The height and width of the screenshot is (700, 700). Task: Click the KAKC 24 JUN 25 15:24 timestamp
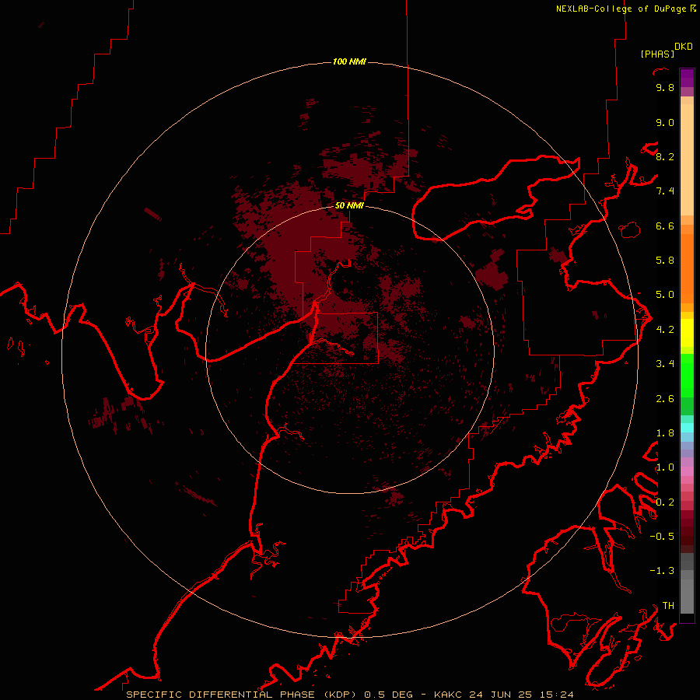(503, 695)
